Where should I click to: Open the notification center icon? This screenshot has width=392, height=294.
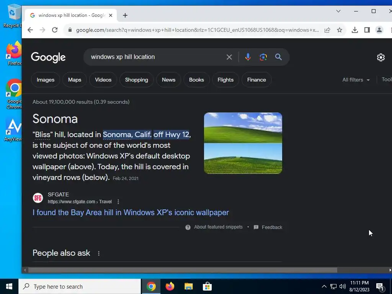(380, 287)
